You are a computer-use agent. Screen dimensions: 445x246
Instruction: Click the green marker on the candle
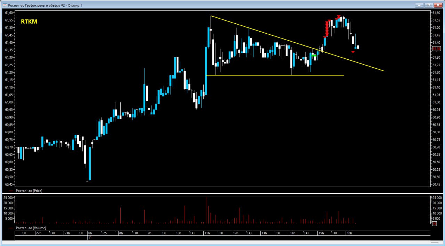314,56
